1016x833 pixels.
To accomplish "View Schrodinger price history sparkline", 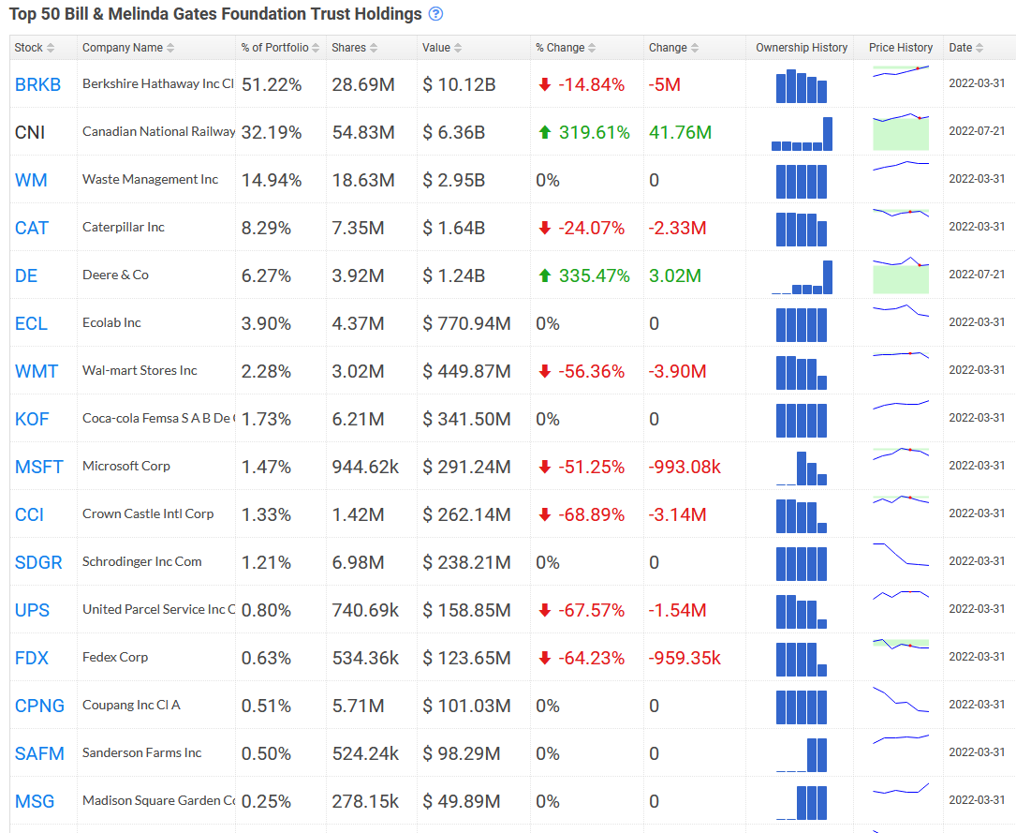I will pos(901,555).
